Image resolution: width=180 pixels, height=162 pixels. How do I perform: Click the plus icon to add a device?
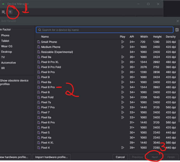(10, 12)
